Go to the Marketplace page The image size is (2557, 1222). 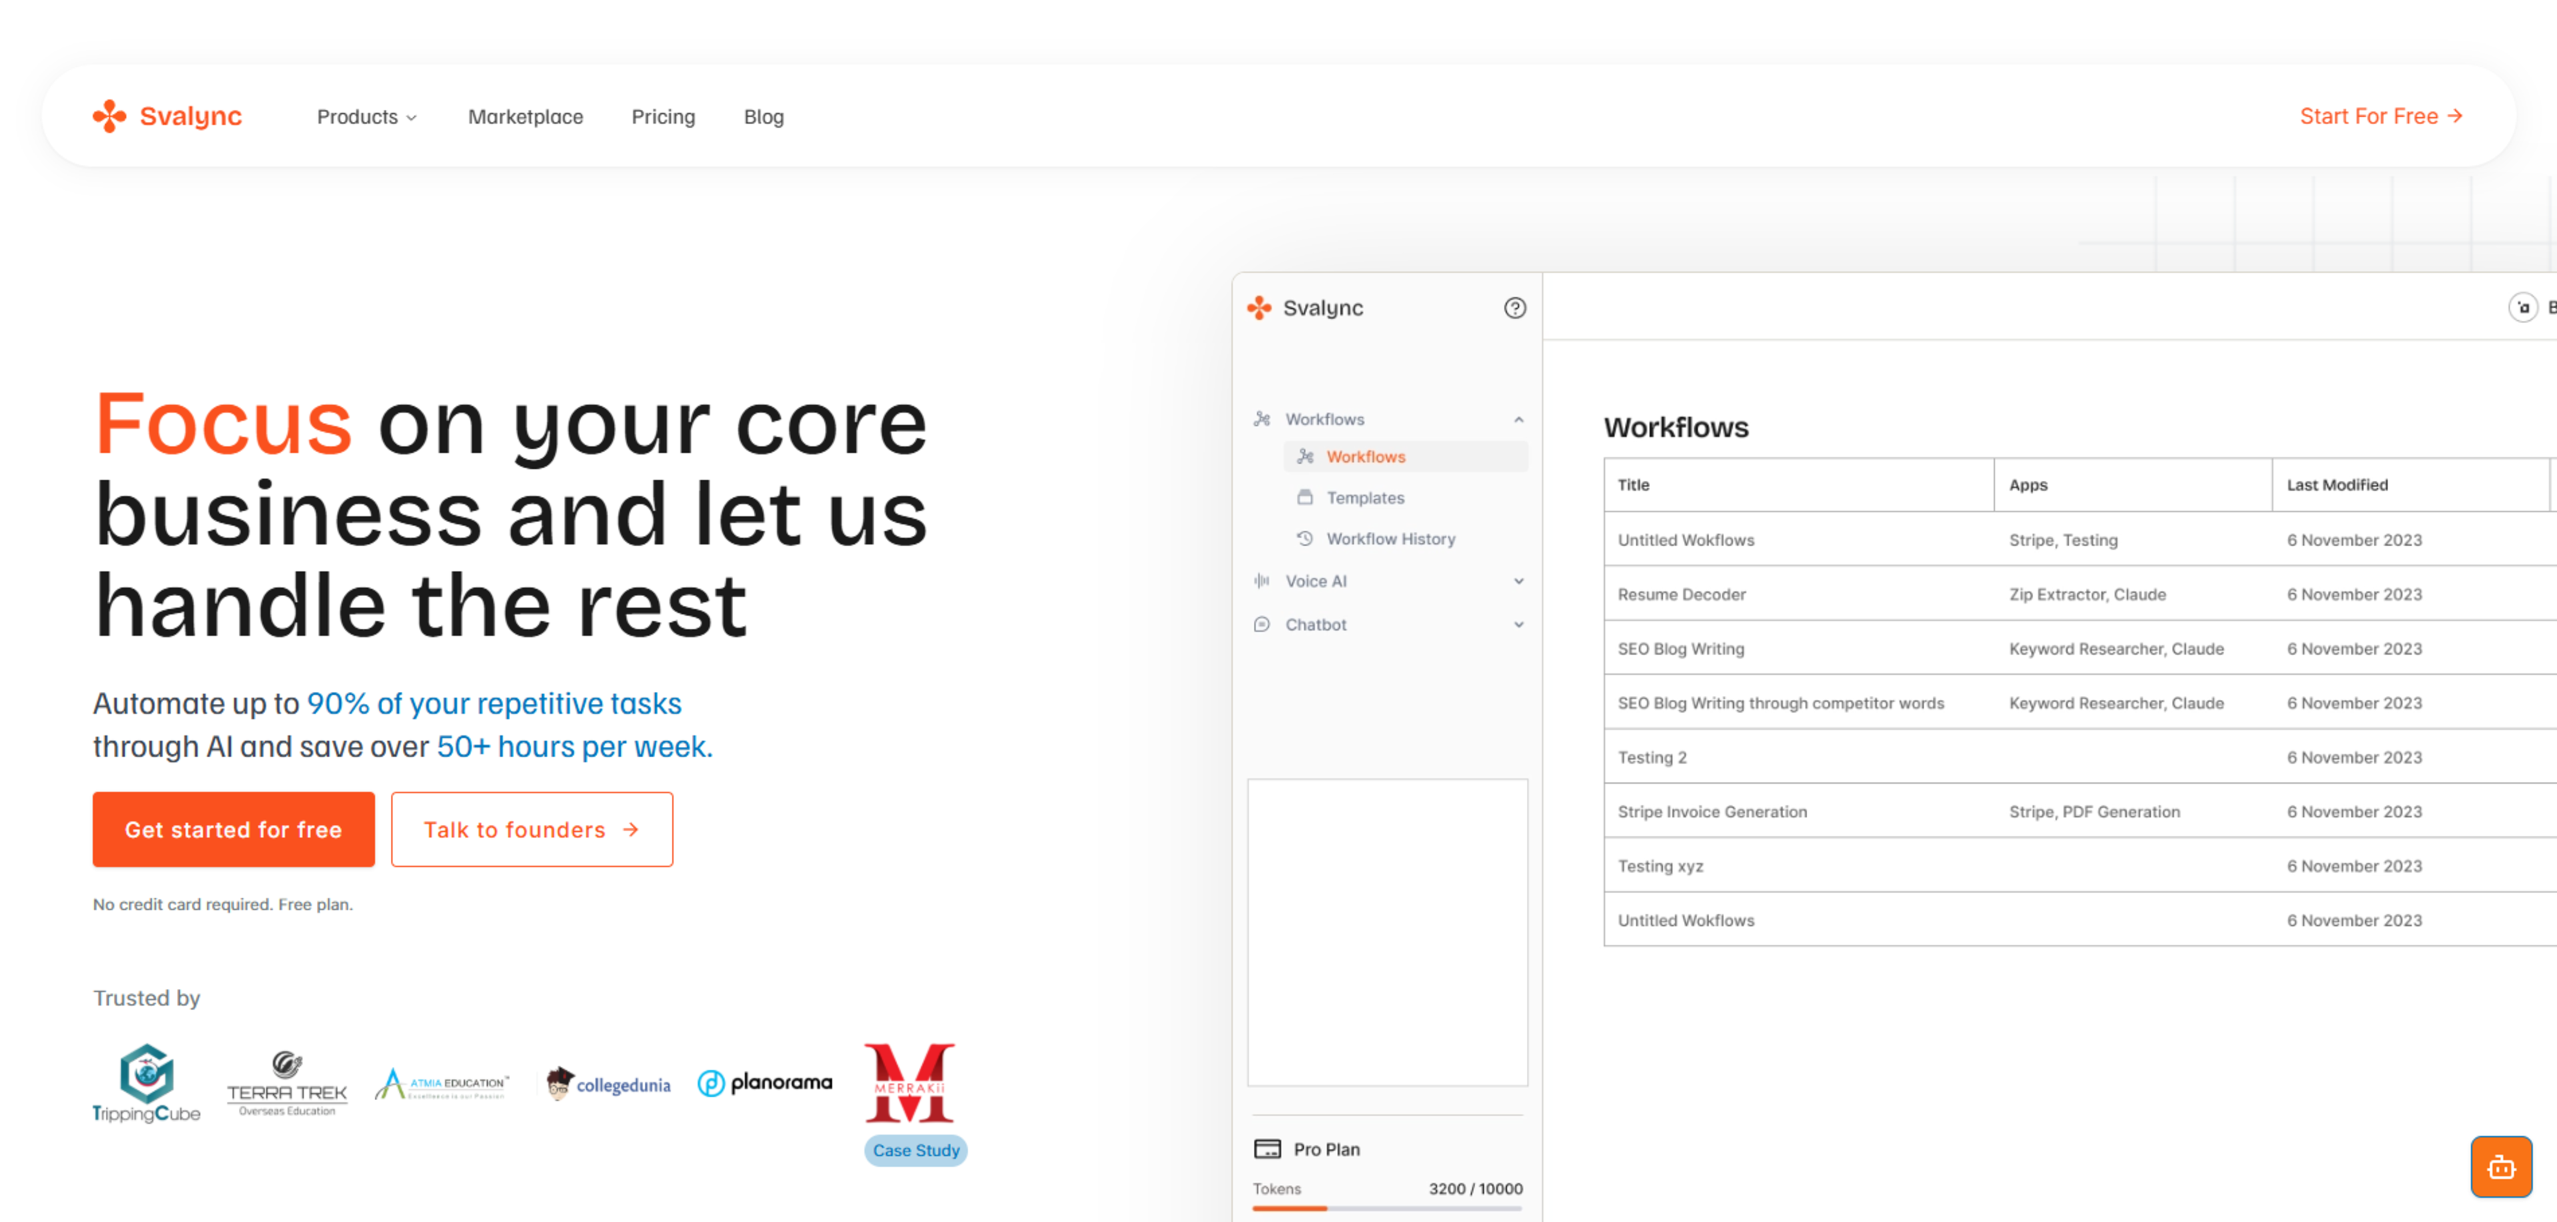tap(525, 116)
